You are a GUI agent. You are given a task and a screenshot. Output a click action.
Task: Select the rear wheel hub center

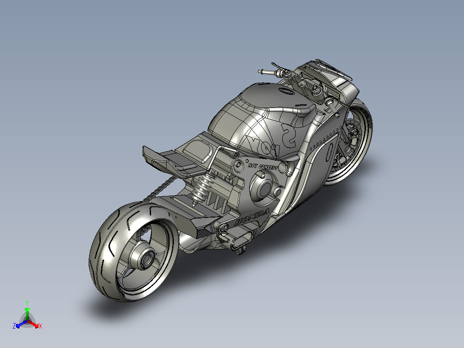click(x=146, y=259)
